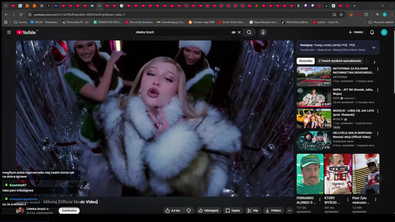Screen dimensions: 395x222
Task: Open options for Piotr Żyła short
Action: coord(376,200)
